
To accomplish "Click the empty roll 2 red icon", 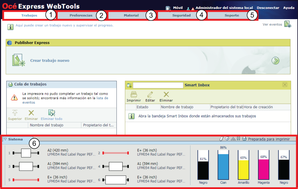I will pyautogui.click(x=116, y=153).
